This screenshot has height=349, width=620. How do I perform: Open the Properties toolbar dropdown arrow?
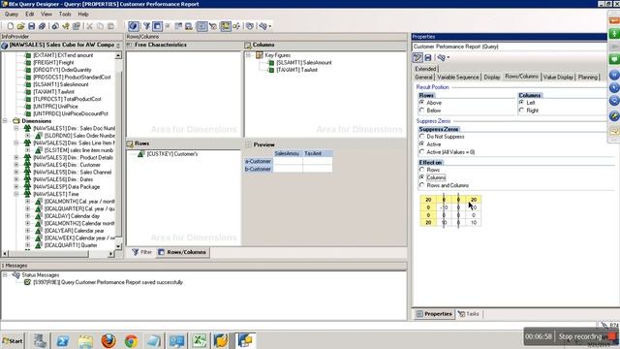(x=448, y=58)
